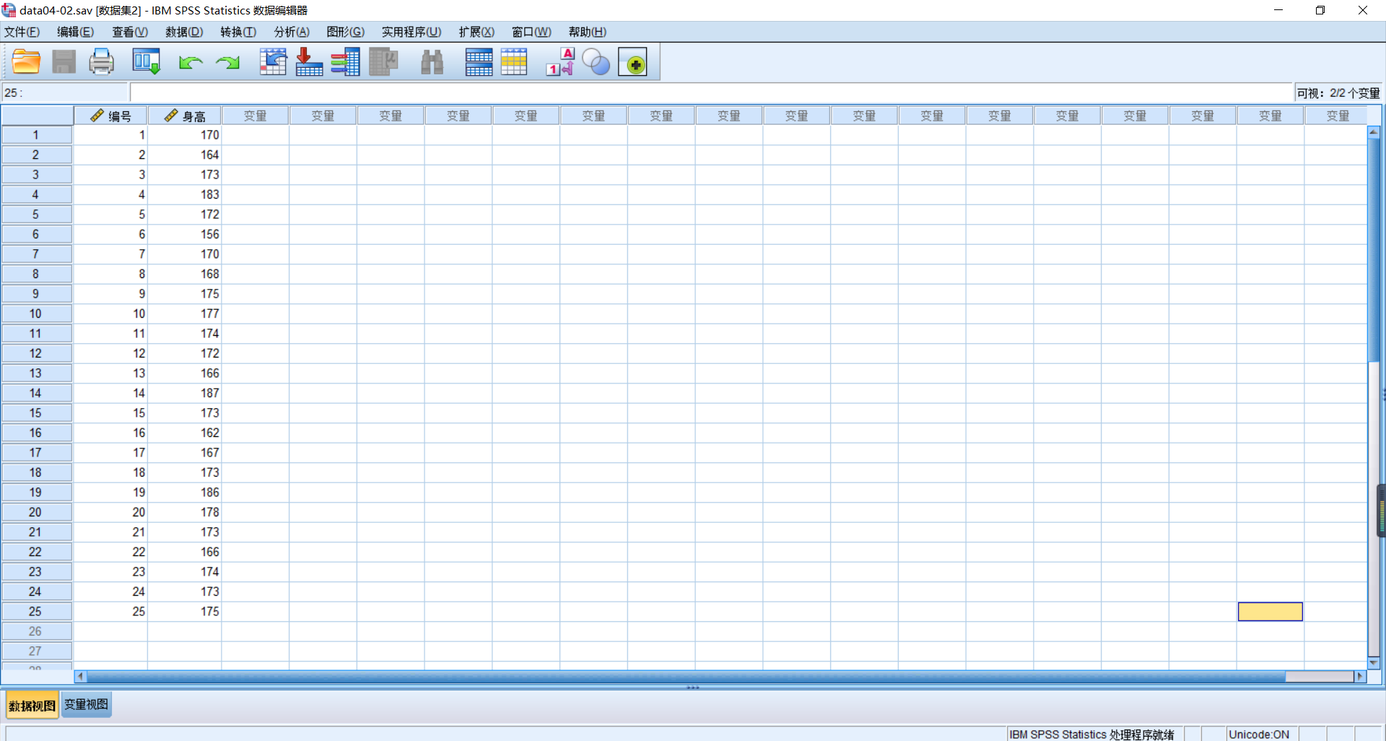Image resolution: width=1386 pixels, height=741 pixels.
Task: Click the Find binoculars icon
Action: (432, 62)
